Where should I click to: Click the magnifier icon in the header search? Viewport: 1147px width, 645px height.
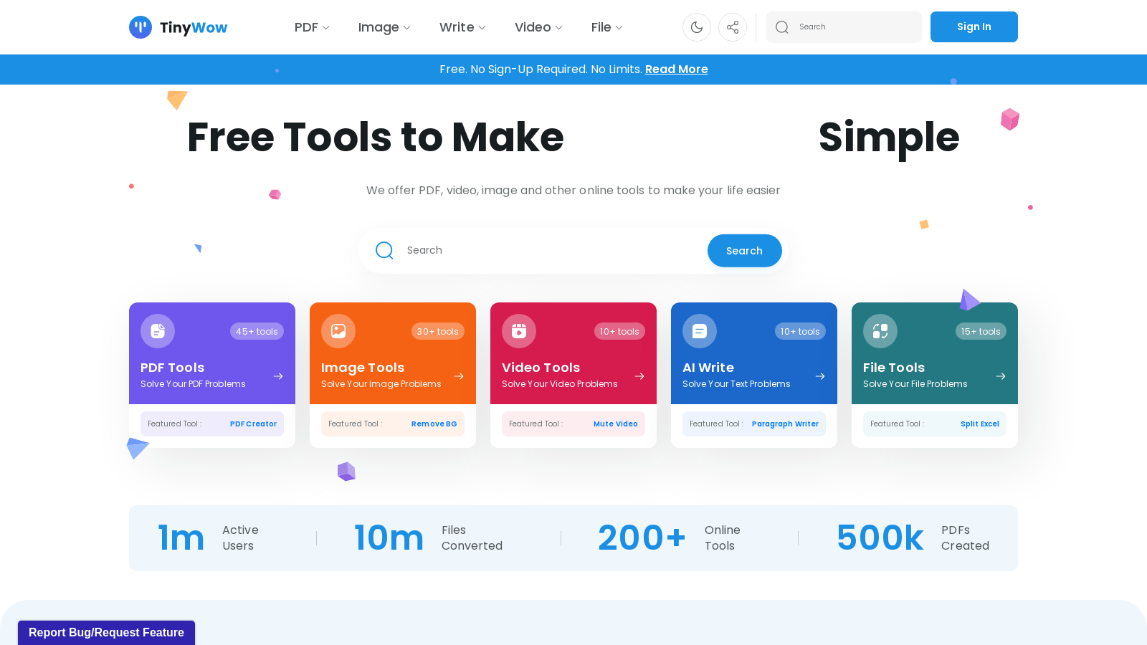[782, 27]
